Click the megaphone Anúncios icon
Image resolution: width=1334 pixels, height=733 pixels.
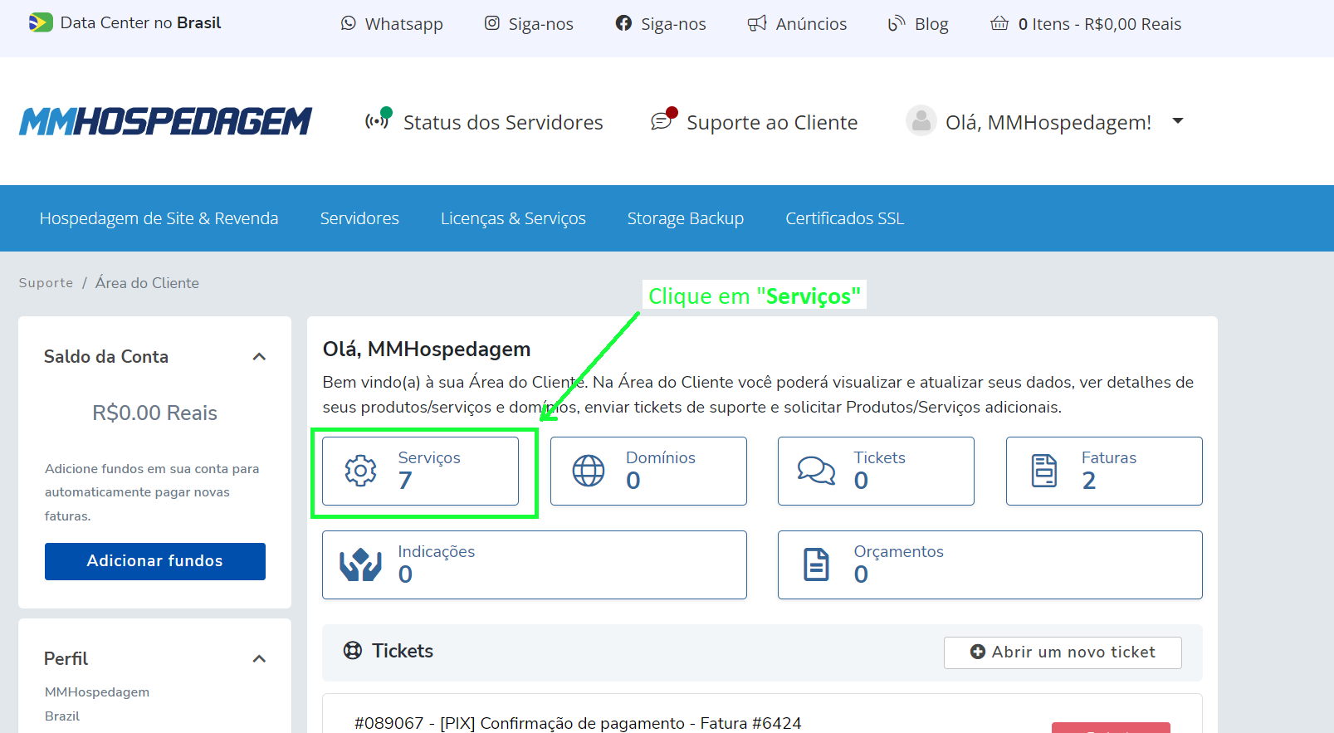pos(757,23)
